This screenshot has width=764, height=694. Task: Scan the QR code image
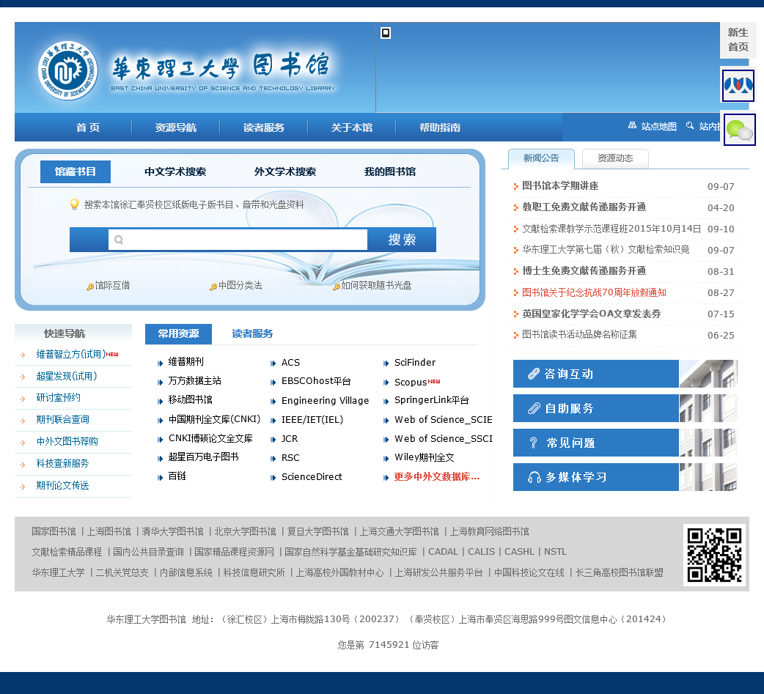[714, 555]
